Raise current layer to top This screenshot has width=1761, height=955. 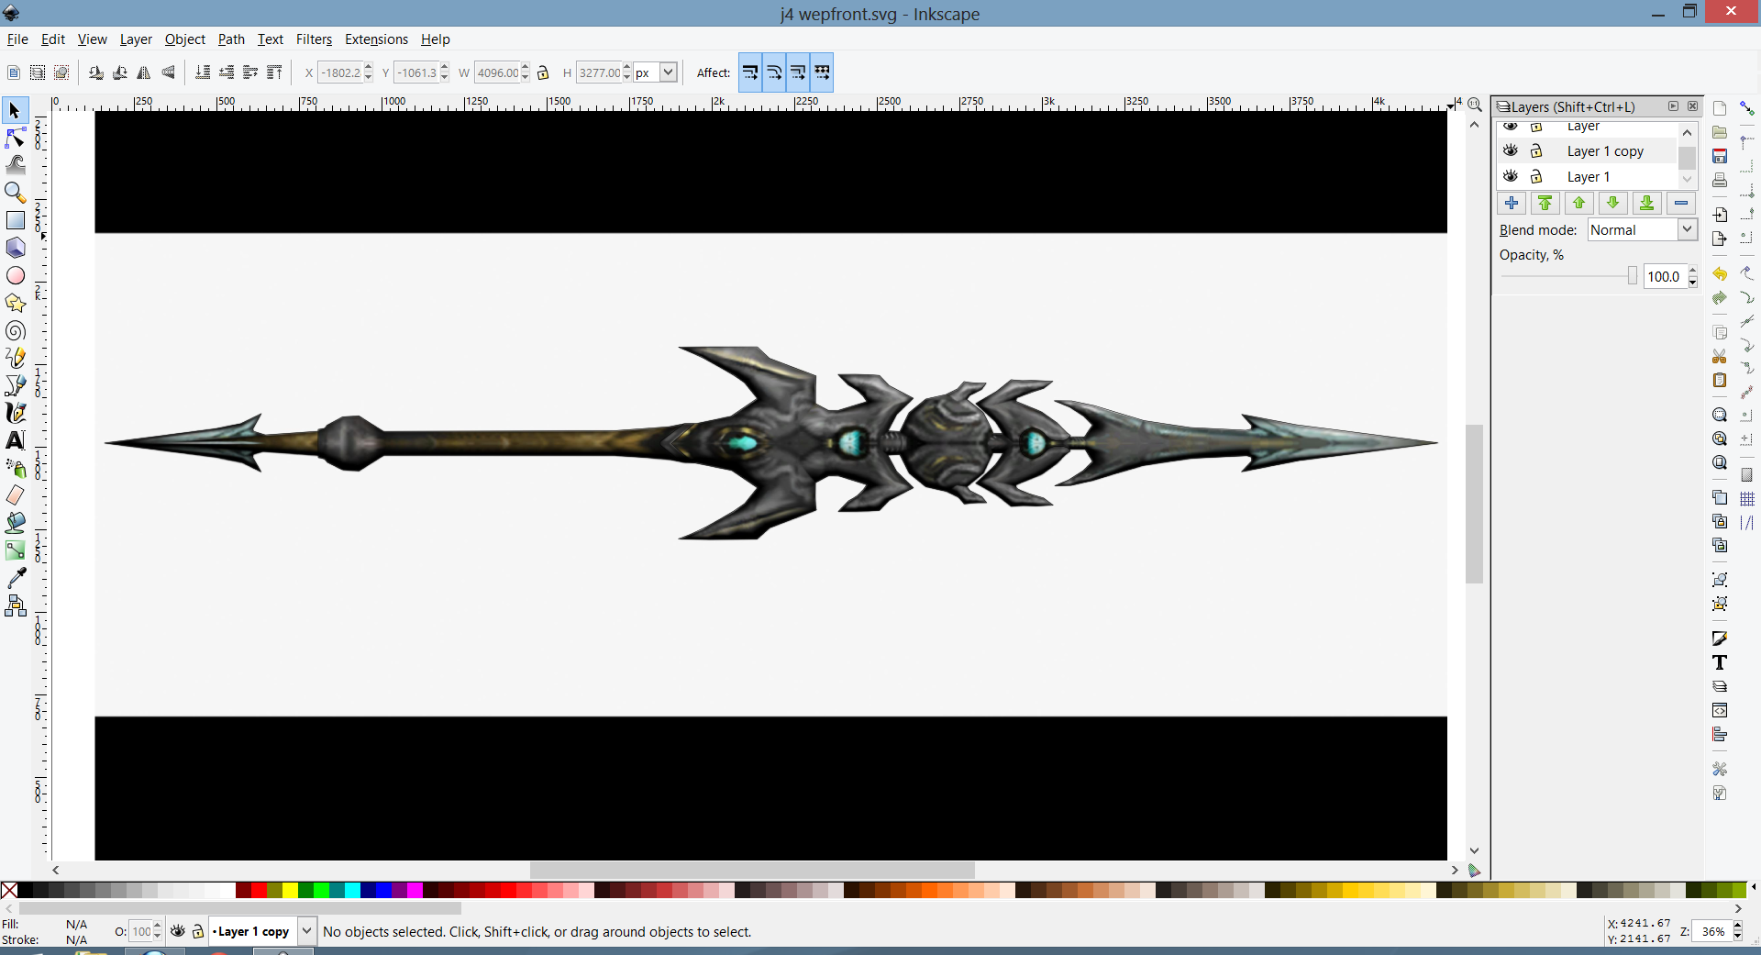(1545, 203)
